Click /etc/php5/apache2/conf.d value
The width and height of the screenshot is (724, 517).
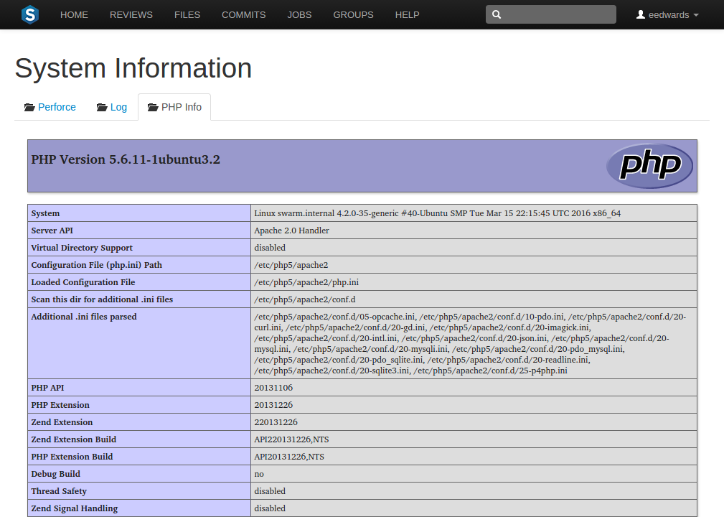point(305,299)
